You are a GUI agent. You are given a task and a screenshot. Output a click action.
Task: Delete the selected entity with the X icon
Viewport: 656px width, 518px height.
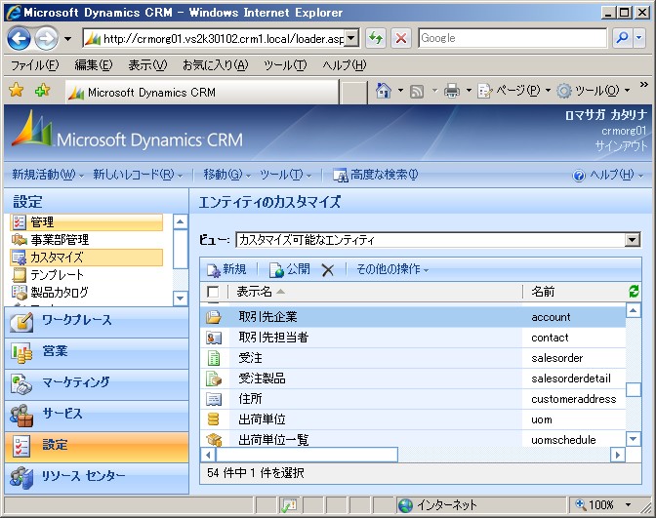328,270
